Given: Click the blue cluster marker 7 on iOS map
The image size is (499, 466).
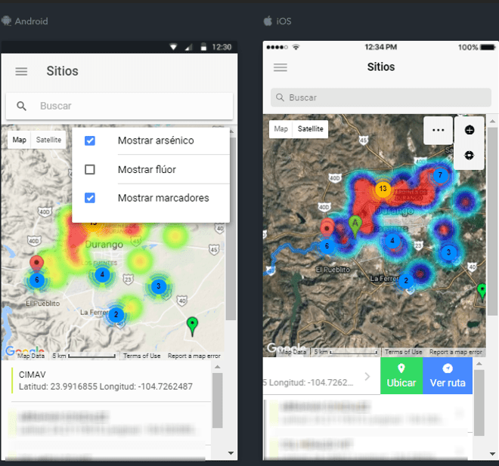Looking at the screenshot, I should [439, 175].
